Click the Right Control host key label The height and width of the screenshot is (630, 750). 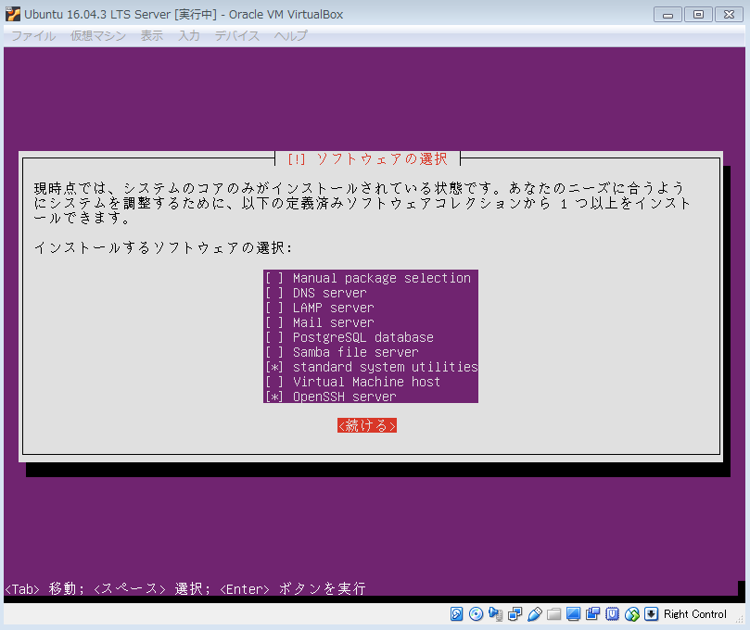click(695, 614)
